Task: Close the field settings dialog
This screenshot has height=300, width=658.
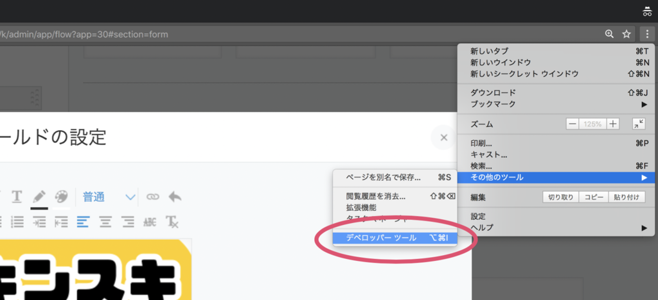Action: coord(444,137)
